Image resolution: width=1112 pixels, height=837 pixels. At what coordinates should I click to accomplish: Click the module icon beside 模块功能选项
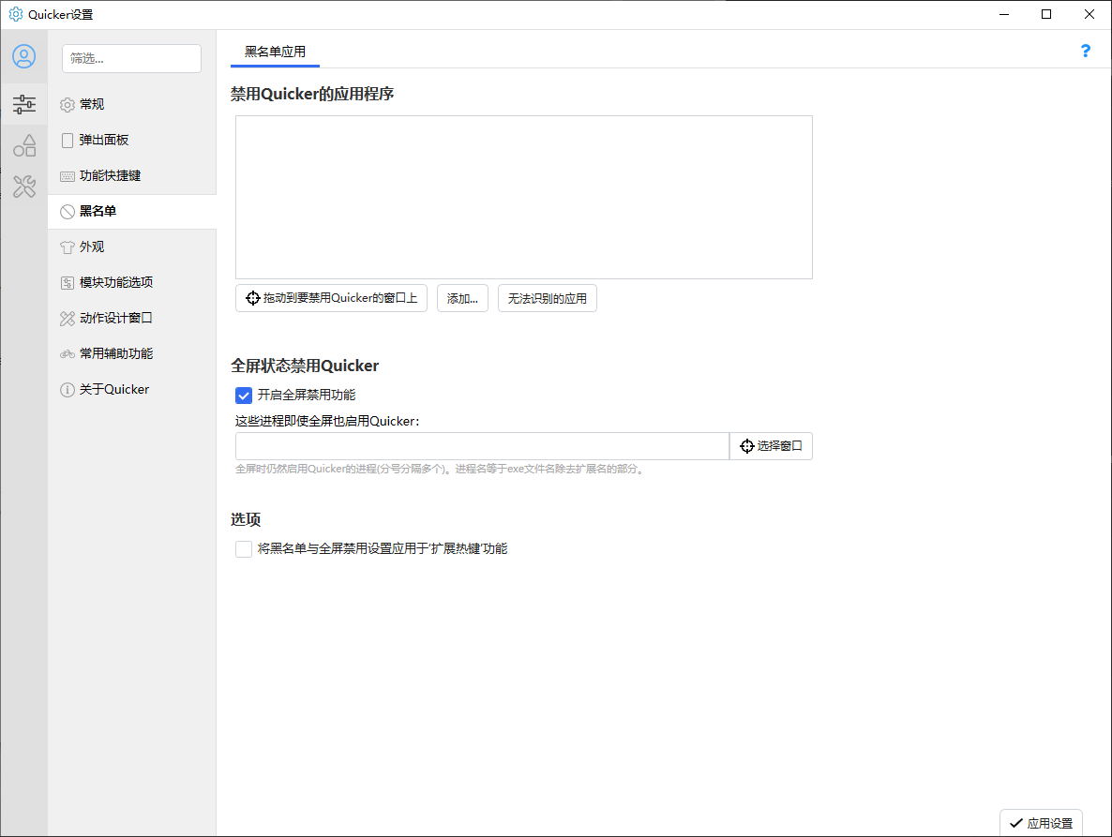pos(68,283)
